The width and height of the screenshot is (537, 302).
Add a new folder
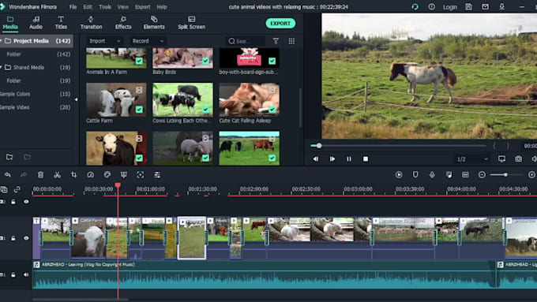[9, 157]
